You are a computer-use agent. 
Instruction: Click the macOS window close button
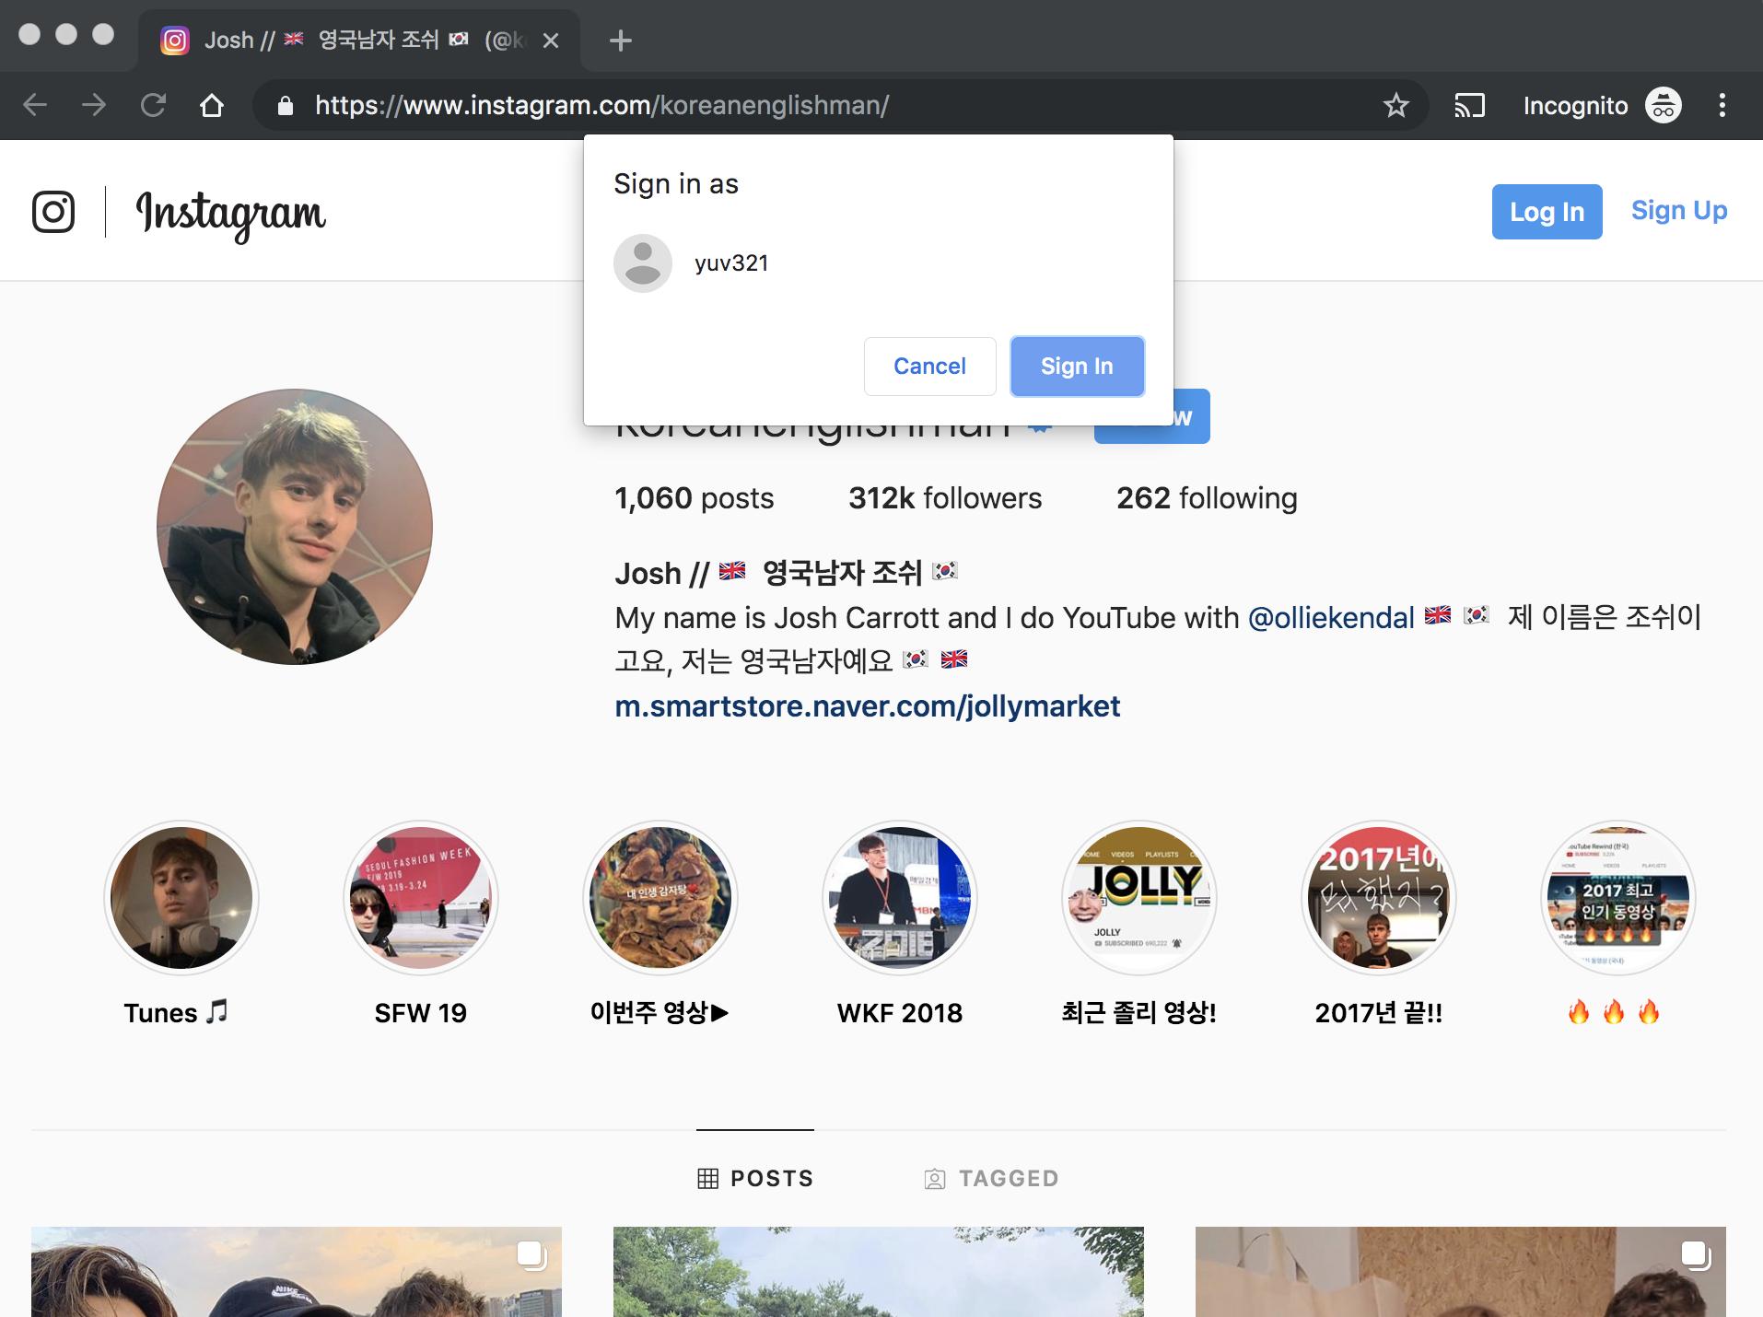pyautogui.click(x=29, y=34)
